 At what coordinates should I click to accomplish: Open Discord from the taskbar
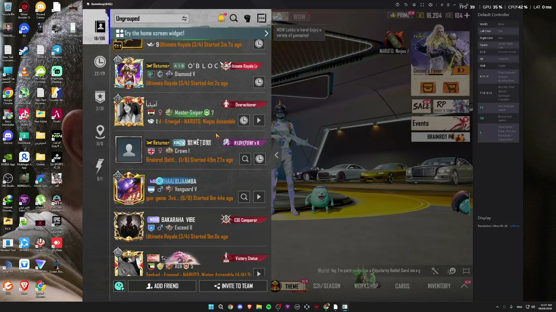pyautogui.click(x=240, y=307)
